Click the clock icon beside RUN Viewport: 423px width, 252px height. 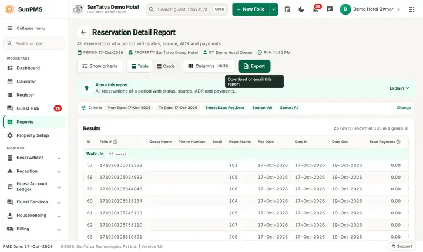[260, 53]
